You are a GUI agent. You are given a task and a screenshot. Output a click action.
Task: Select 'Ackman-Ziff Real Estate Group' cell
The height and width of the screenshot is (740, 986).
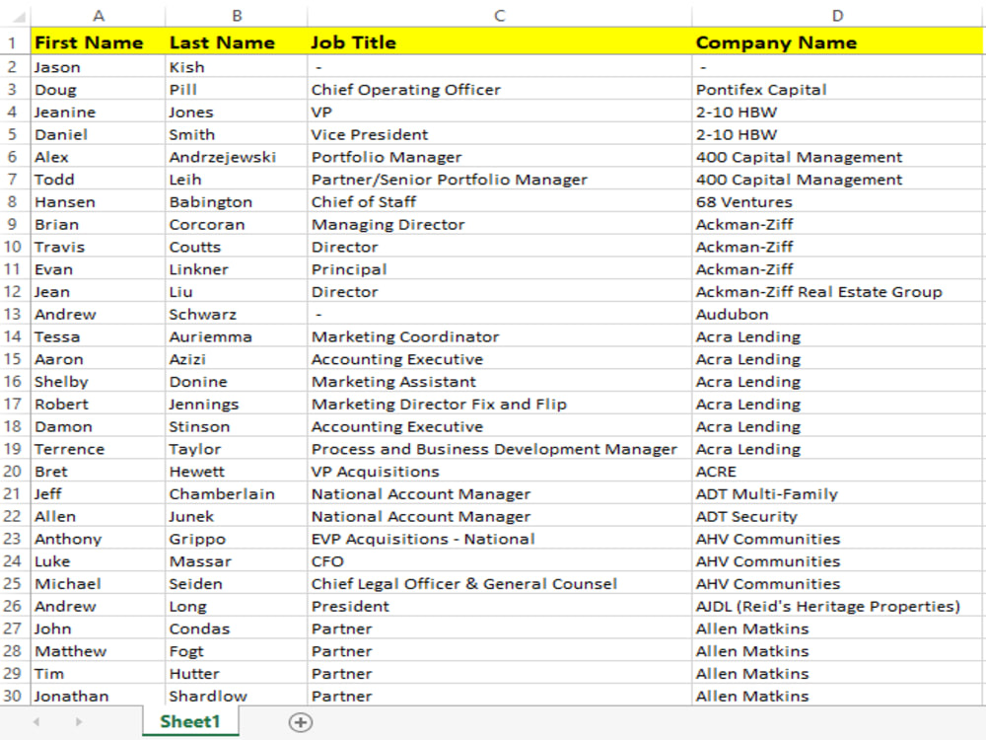837,291
